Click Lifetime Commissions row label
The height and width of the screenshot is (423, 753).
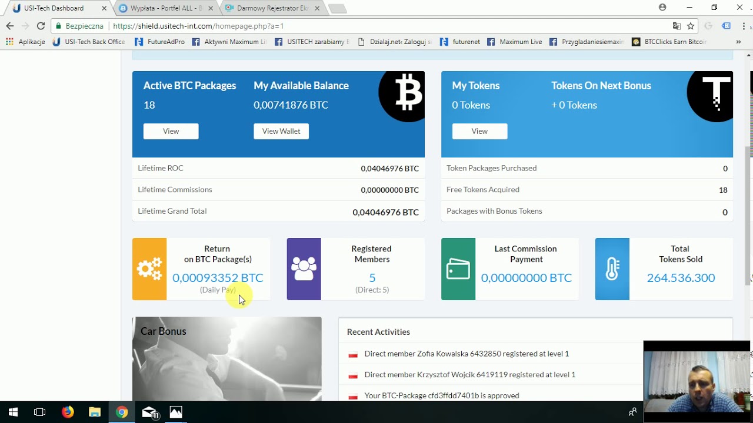(x=175, y=190)
